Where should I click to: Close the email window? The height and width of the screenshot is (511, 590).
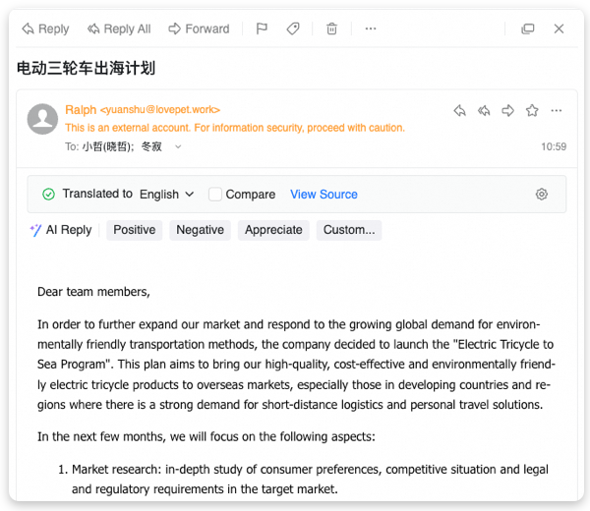[x=559, y=28]
